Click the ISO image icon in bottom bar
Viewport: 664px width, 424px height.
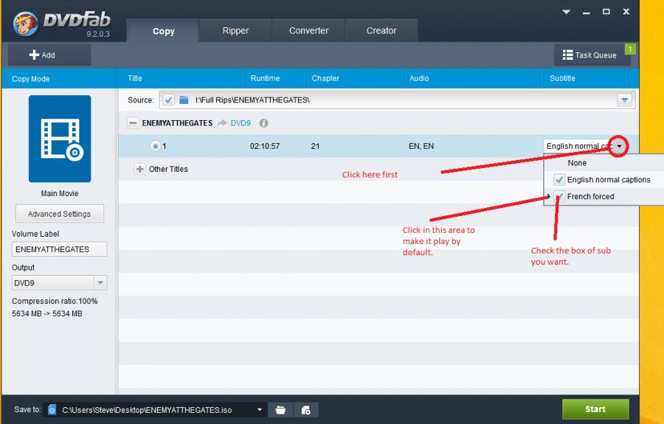(306, 409)
